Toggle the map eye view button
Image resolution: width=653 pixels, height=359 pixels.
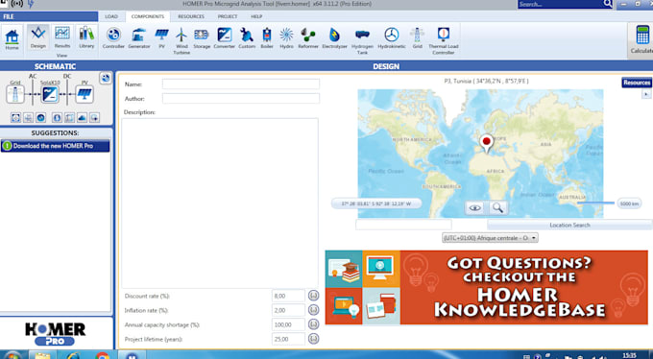(475, 208)
